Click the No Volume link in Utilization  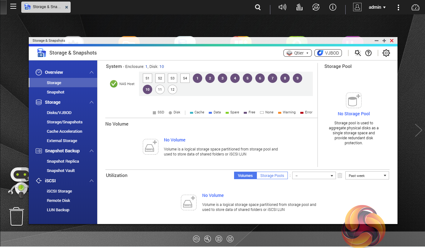pos(213,195)
